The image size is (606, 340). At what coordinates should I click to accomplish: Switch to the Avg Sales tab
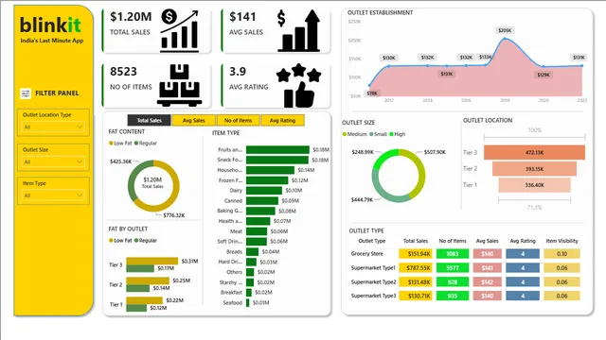[x=193, y=120]
